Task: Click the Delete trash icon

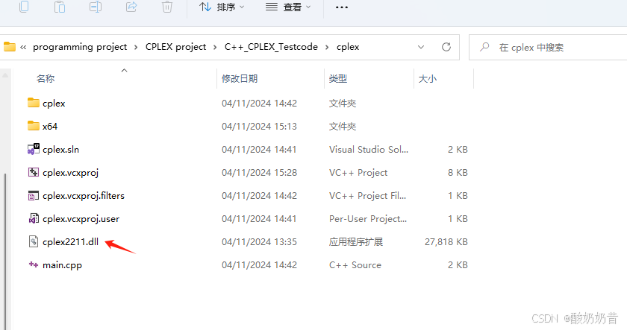Action: tap(167, 7)
